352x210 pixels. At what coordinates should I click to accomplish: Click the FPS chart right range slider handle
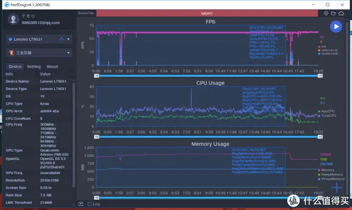(320, 76)
